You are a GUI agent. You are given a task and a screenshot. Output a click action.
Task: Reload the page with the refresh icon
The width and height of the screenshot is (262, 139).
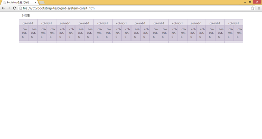click(x=14, y=8)
